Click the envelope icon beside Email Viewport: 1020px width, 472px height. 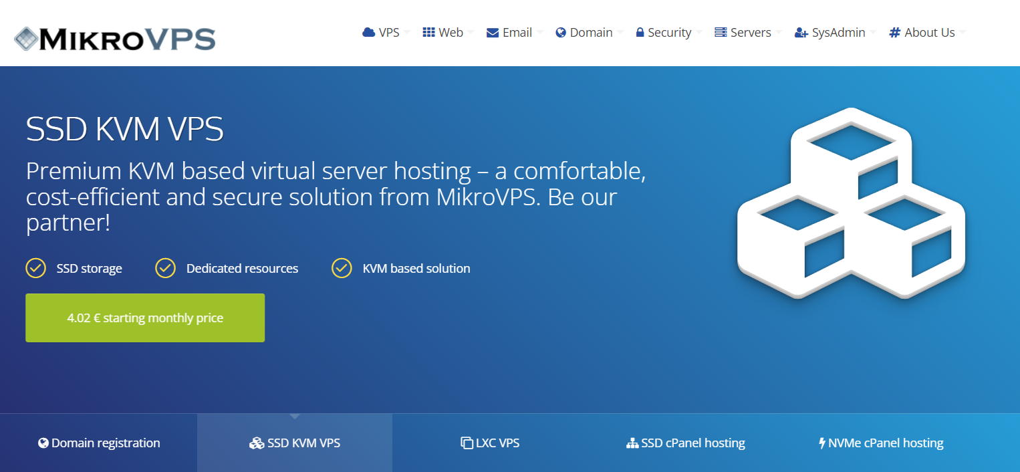point(493,33)
